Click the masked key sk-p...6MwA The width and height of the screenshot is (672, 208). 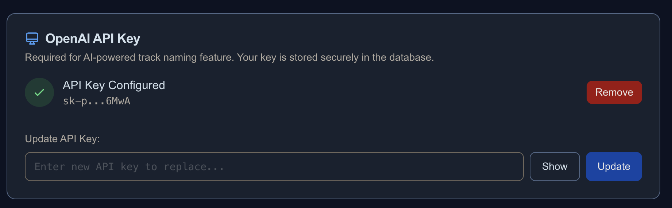(x=97, y=101)
